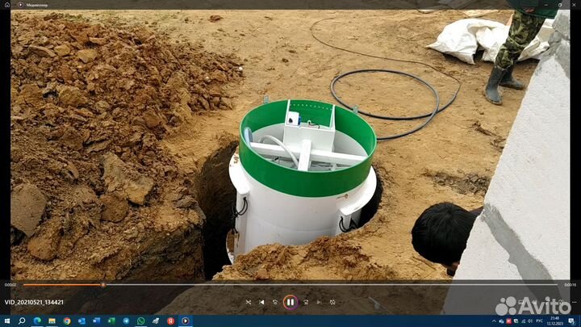Screen dimensions: 581x327
Task: Open WhatsApp from the taskbar
Action: click(140, 321)
